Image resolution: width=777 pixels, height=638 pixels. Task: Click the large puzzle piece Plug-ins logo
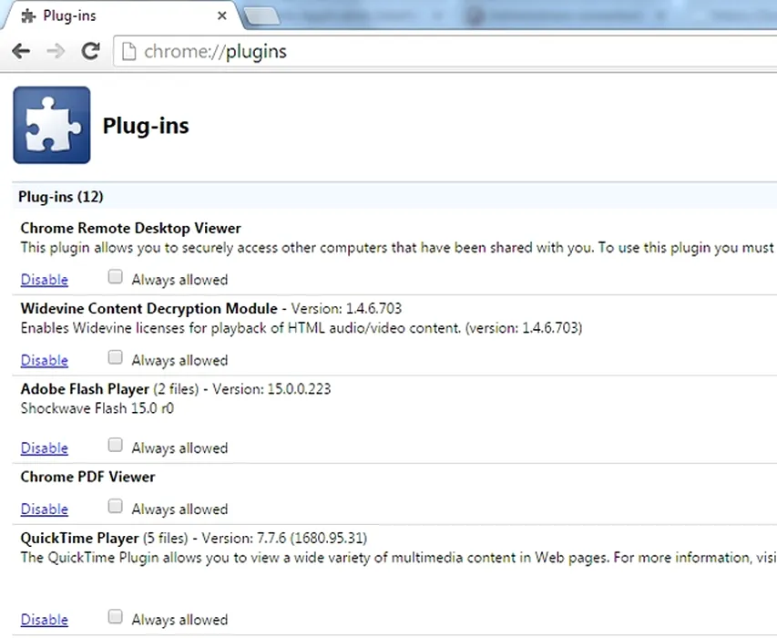[x=52, y=125]
